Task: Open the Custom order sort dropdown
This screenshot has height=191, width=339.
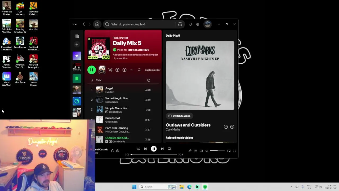Action: pos(153,70)
